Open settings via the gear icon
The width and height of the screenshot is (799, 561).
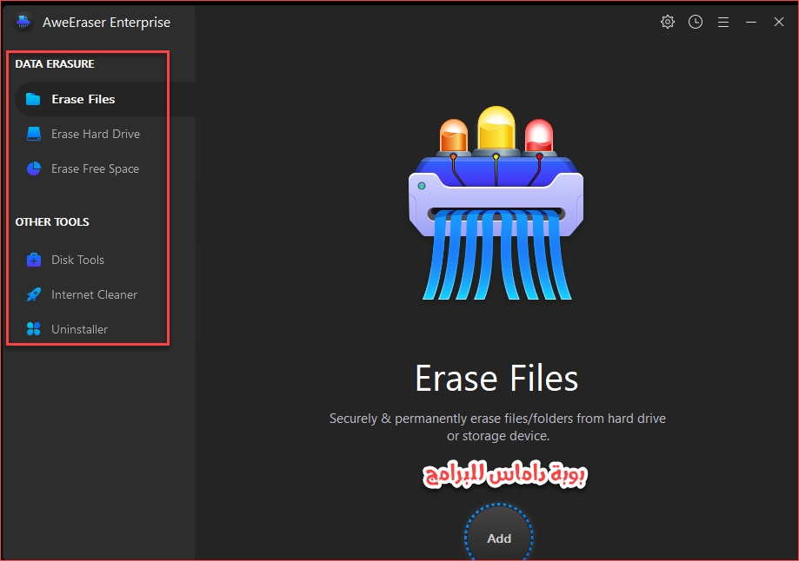tap(668, 22)
